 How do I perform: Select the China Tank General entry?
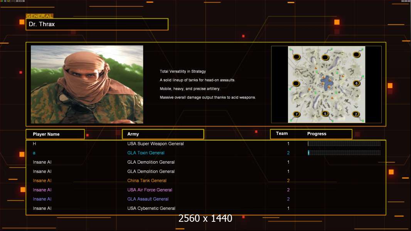point(147,181)
